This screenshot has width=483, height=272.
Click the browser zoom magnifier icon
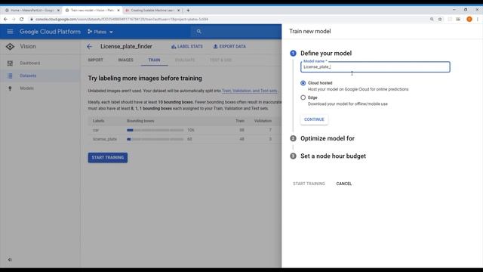coord(432,19)
